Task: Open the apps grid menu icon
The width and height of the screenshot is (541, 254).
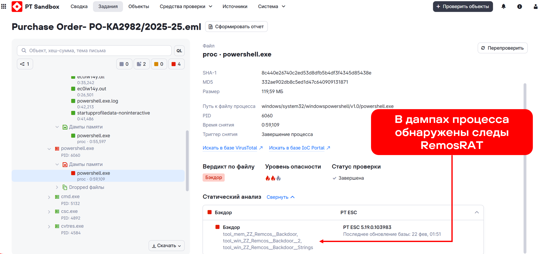Action: (4, 6)
